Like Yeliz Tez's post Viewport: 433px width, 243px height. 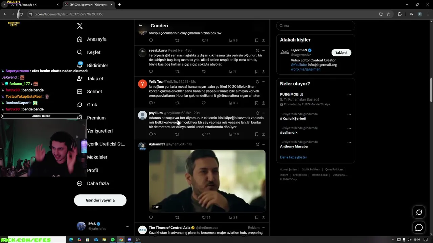[x=204, y=103]
